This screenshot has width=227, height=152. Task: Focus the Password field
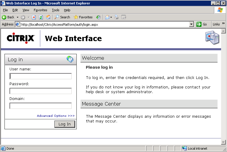point(41,91)
